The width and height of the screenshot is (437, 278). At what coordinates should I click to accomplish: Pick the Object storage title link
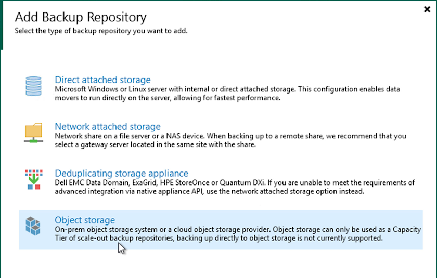(85, 220)
